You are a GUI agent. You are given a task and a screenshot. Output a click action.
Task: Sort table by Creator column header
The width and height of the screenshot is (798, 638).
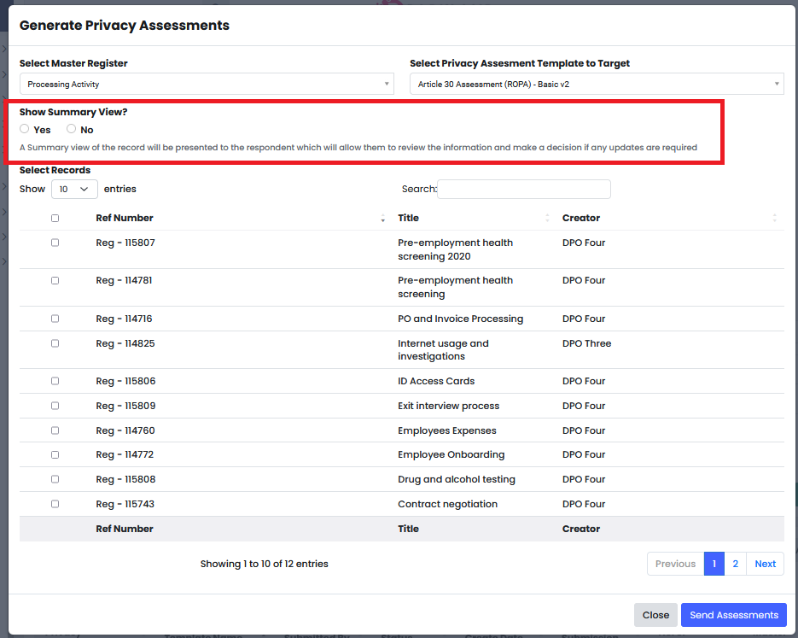click(581, 218)
